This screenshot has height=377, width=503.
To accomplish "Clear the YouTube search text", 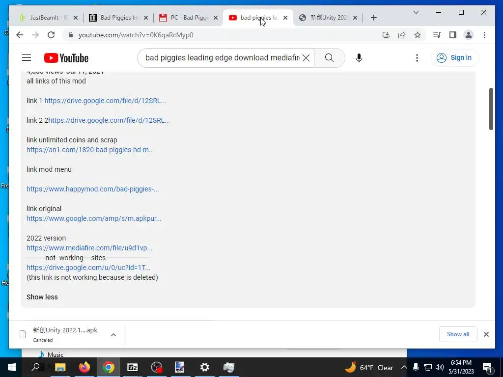I will [306, 58].
